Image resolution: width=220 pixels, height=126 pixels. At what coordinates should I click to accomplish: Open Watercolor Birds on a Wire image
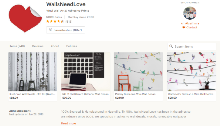191,72
